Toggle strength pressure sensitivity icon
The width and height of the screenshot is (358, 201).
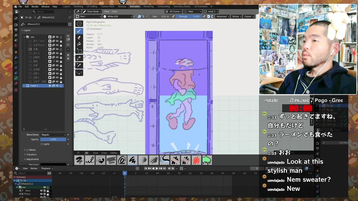204,16
